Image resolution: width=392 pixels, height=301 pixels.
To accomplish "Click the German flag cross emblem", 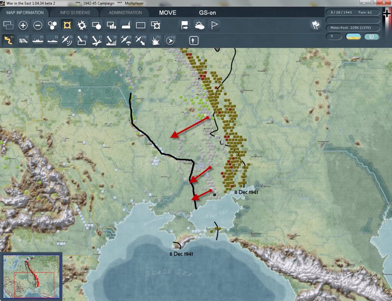I will 387,13.
